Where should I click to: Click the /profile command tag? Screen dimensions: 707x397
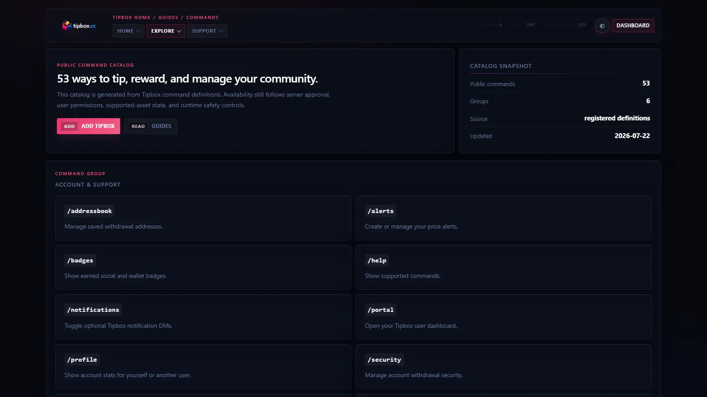82,360
